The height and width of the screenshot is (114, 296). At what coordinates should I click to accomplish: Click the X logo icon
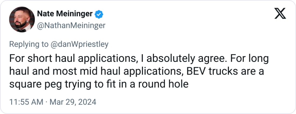[280, 14]
